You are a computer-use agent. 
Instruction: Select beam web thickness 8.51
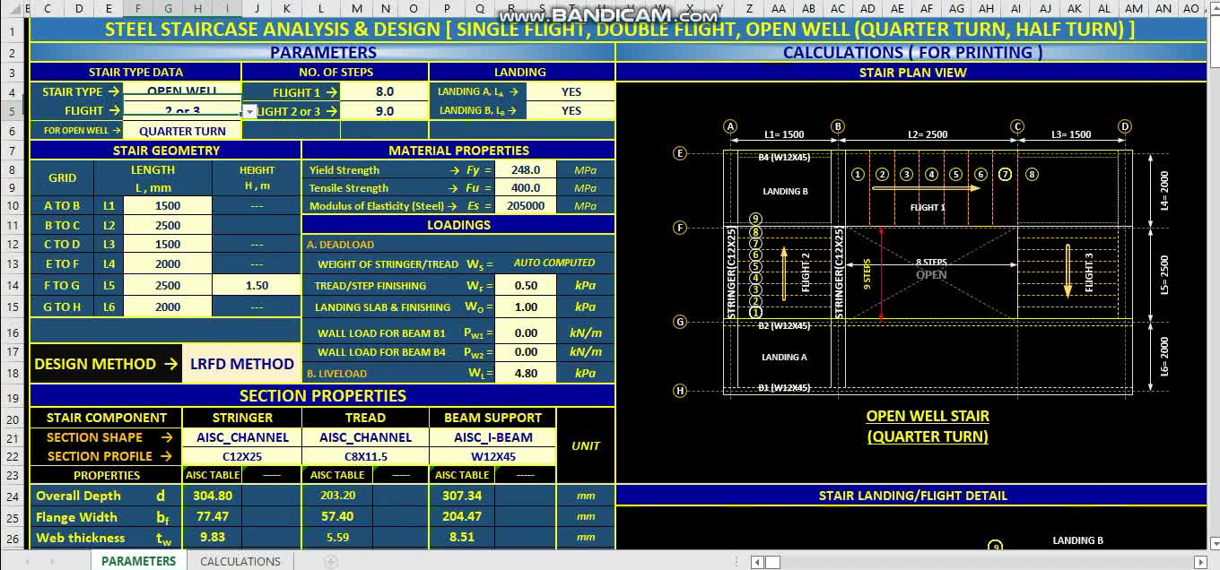462,538
